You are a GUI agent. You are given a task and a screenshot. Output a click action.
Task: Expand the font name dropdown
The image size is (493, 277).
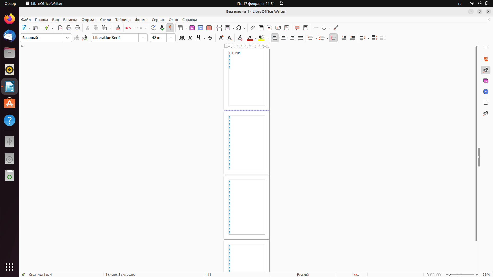[143, 38]
